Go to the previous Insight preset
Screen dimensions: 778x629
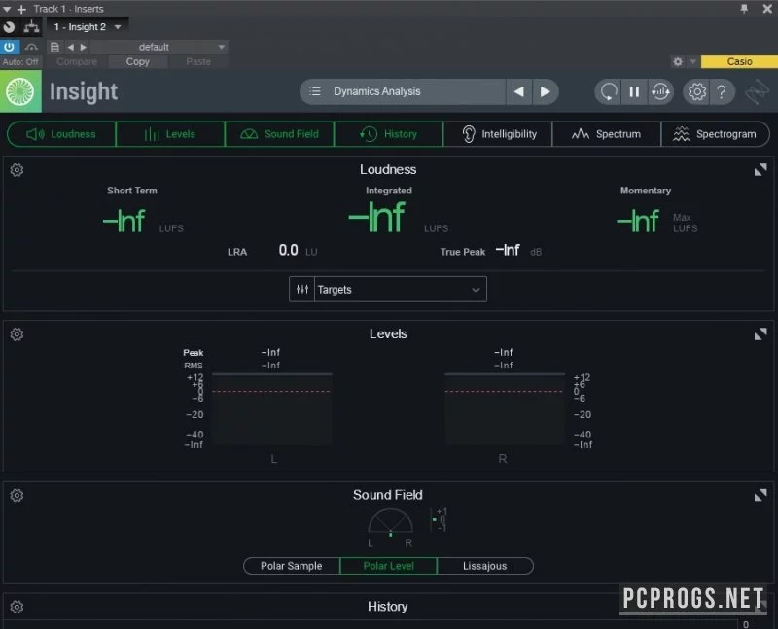click(519, 91)
